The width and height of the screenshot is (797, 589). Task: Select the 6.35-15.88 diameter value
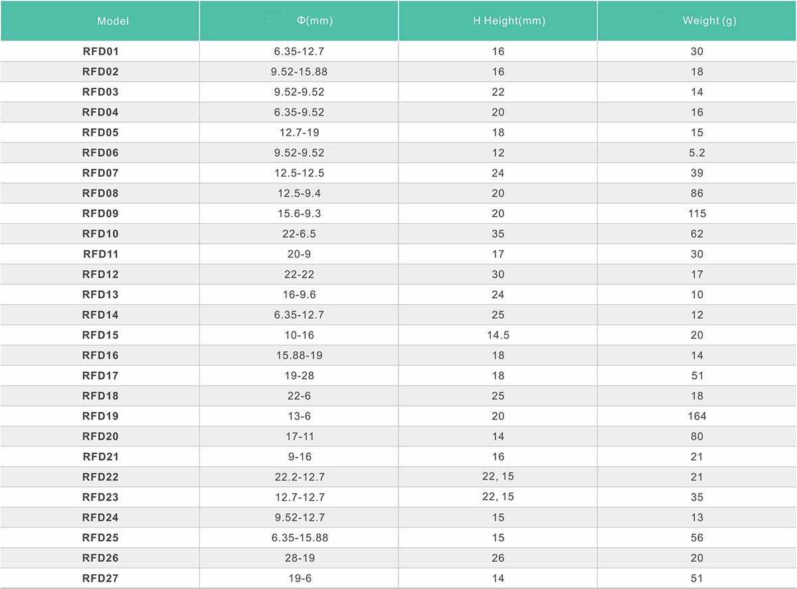(300, 537)
